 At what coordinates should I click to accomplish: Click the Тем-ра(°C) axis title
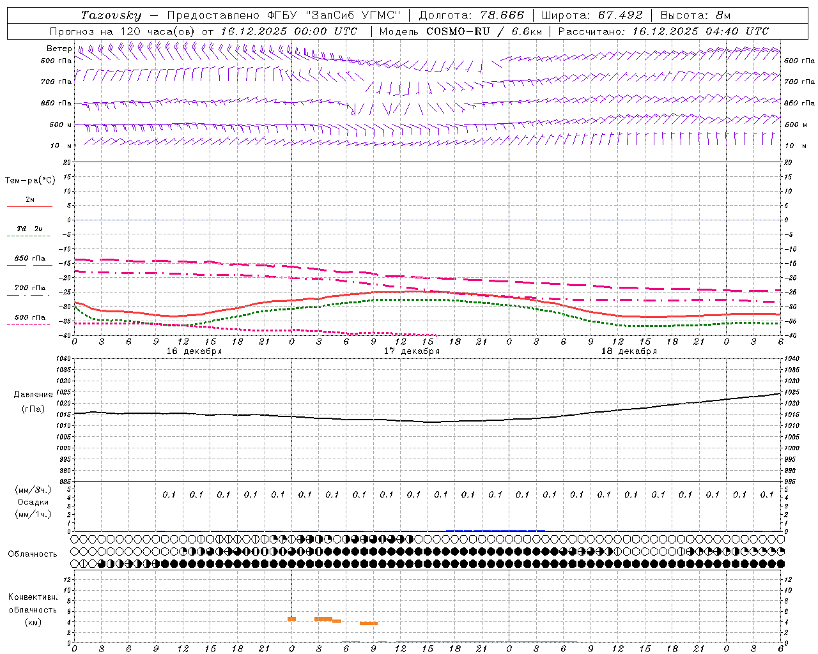30,181
